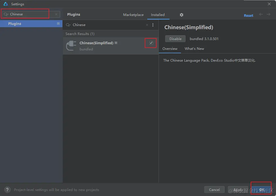
Task: Switch to the Marketplace tab
Action: (x=133, y=15)
